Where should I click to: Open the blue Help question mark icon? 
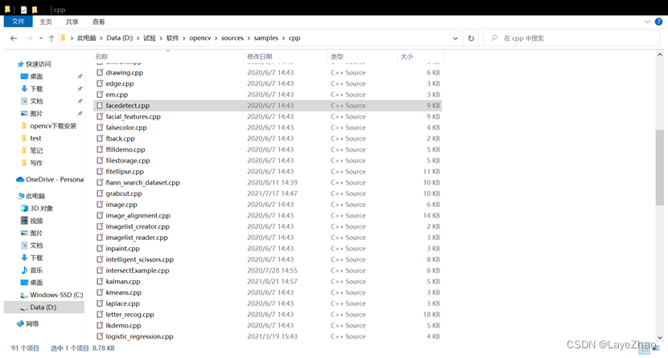[660, 22]
